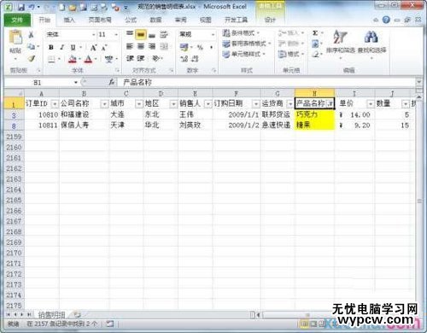Toggle Underline formatting
This screenshot has height=333, width=427.
point(73,47)
